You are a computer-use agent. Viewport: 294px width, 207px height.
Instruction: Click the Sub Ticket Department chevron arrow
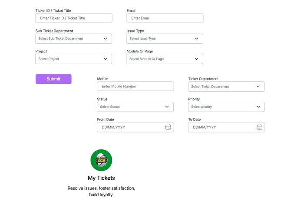point(106,39)
